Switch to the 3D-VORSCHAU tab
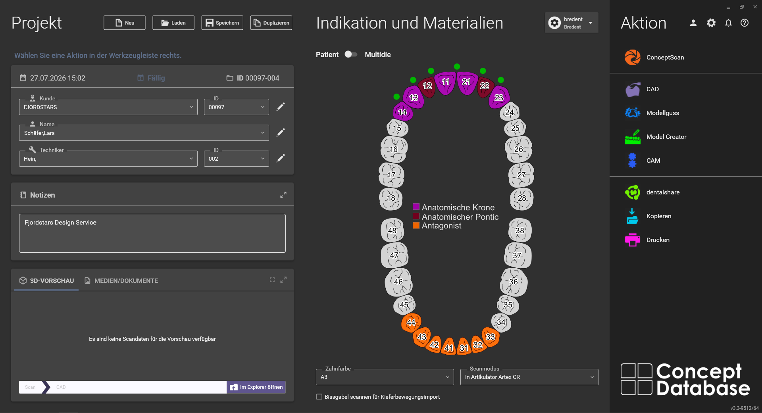This screenshot has height=413, width=762. tap(46, 280)
